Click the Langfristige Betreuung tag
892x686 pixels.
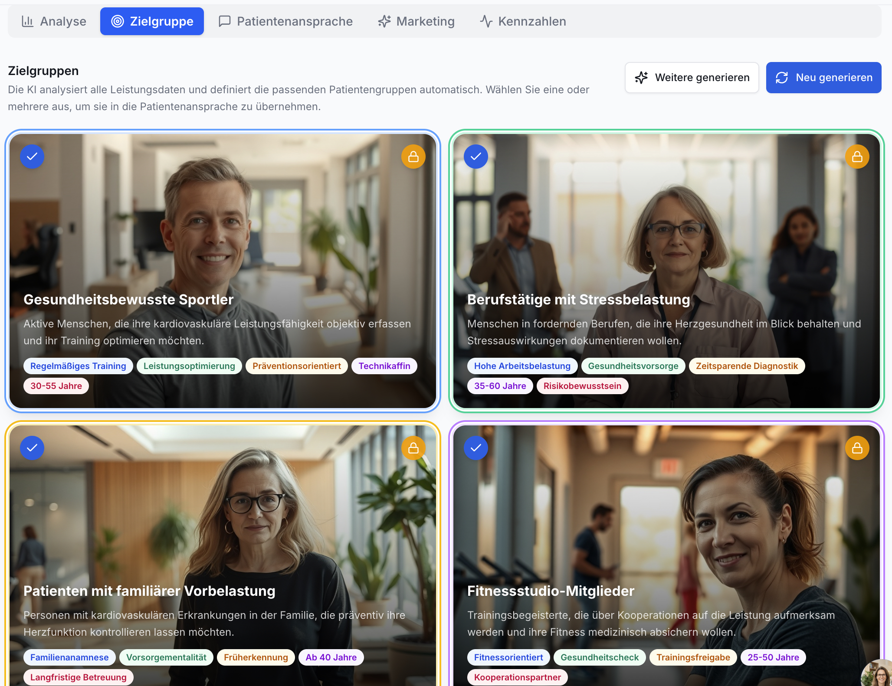tap(79, 677)
